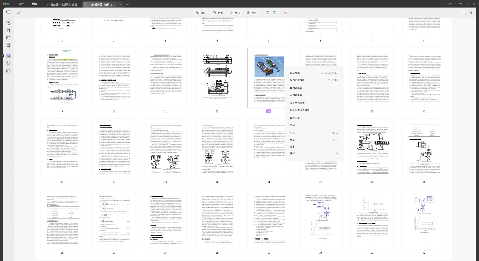The width and height of the screenshot is (479, 261).
Task: Click the Split (拆分) toolbar button
Action: coord(252,12)
